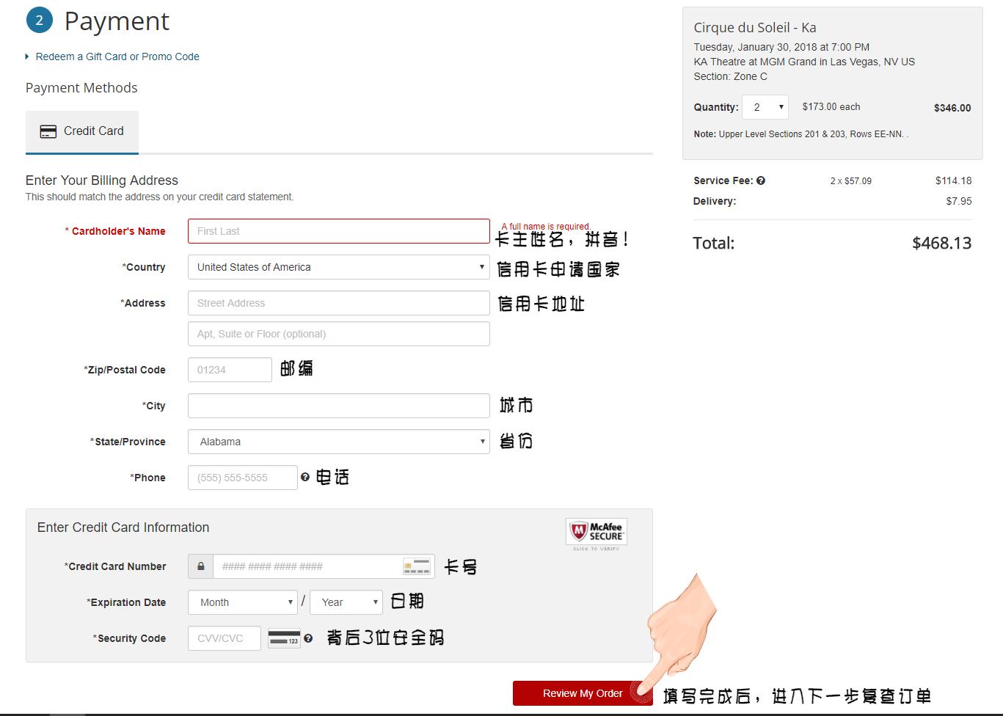Click the McAfee Secure verification badge
The width and height of the screenshot is (1003, 716).
click(x=596, y=533)
